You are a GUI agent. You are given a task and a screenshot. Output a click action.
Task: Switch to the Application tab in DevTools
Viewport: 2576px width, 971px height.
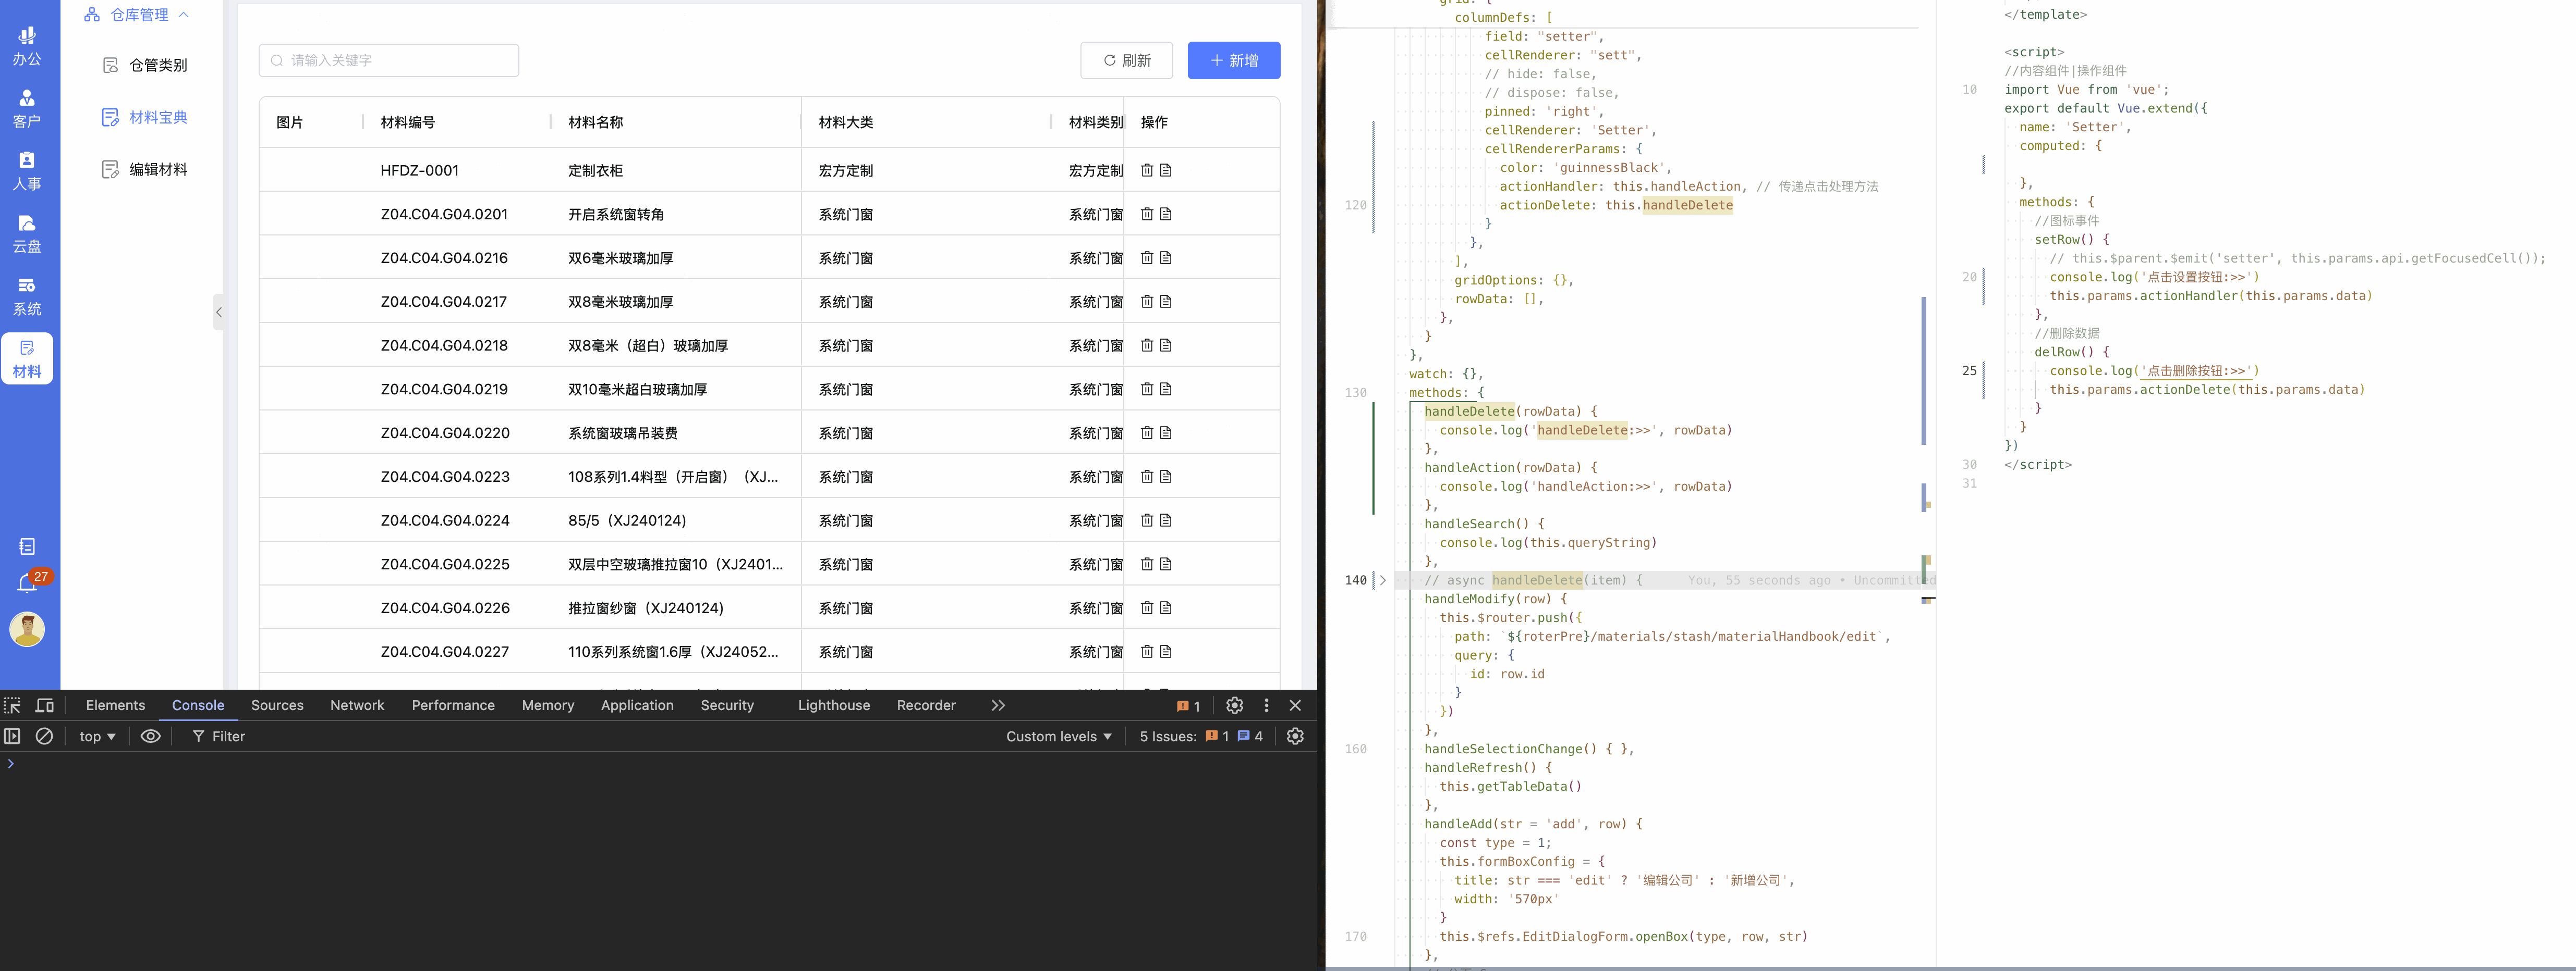(637, 705)
